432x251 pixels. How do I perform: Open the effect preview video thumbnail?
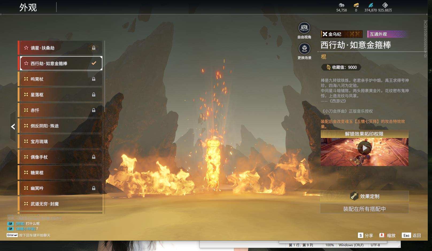coord(365,152)
